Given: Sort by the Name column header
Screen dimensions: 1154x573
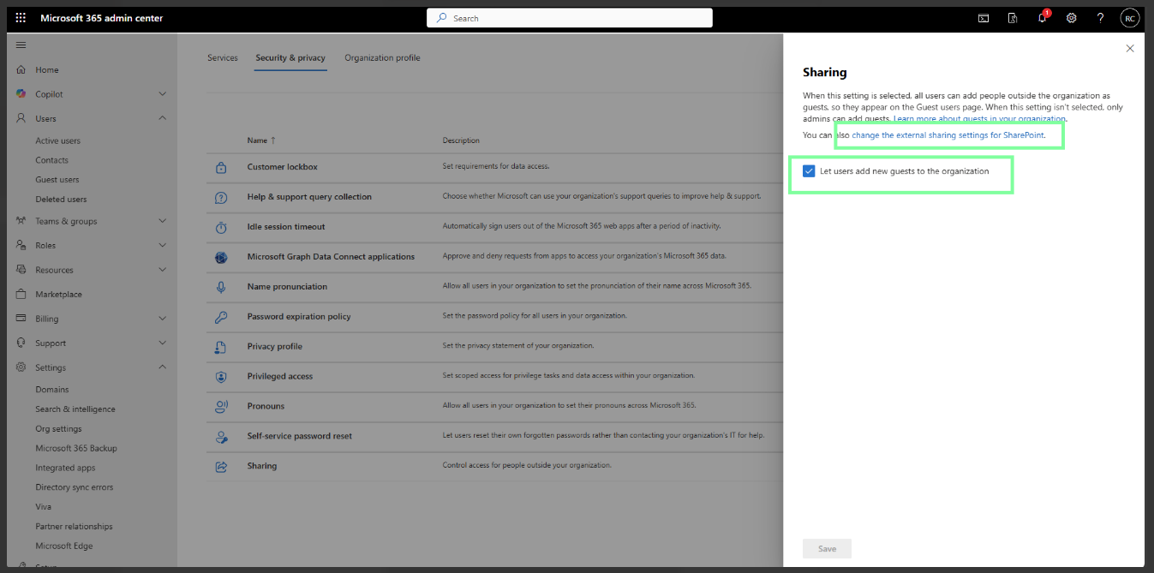Looking at the screenshot, I should tap(261, 140).
